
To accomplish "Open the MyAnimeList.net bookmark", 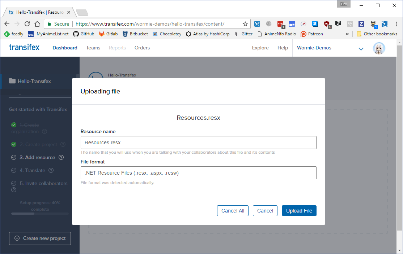I will (x=48, y=34).
